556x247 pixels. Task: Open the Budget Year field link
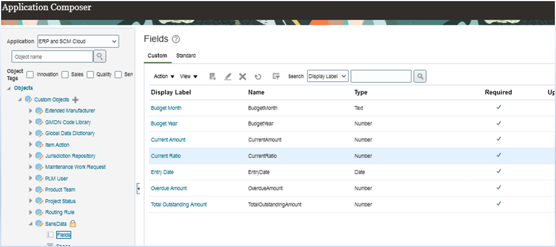164,123
